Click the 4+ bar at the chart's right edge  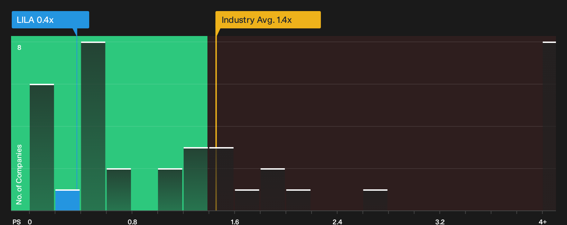[x=549, y=126]
